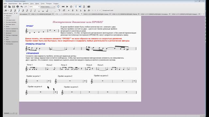209x117 pixels.
Task: Switch to voice 2
Action: coord(95,10)
